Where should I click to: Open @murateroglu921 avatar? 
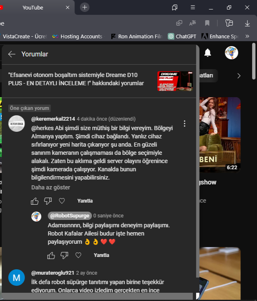[16, 278]
